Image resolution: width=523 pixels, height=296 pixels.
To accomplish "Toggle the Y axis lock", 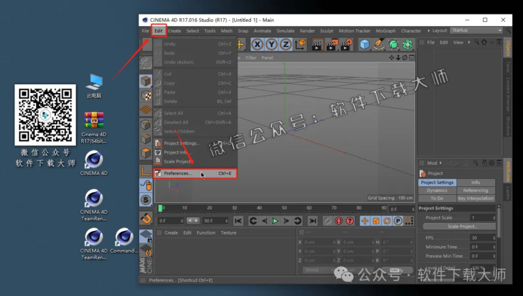I will [273, 44].
